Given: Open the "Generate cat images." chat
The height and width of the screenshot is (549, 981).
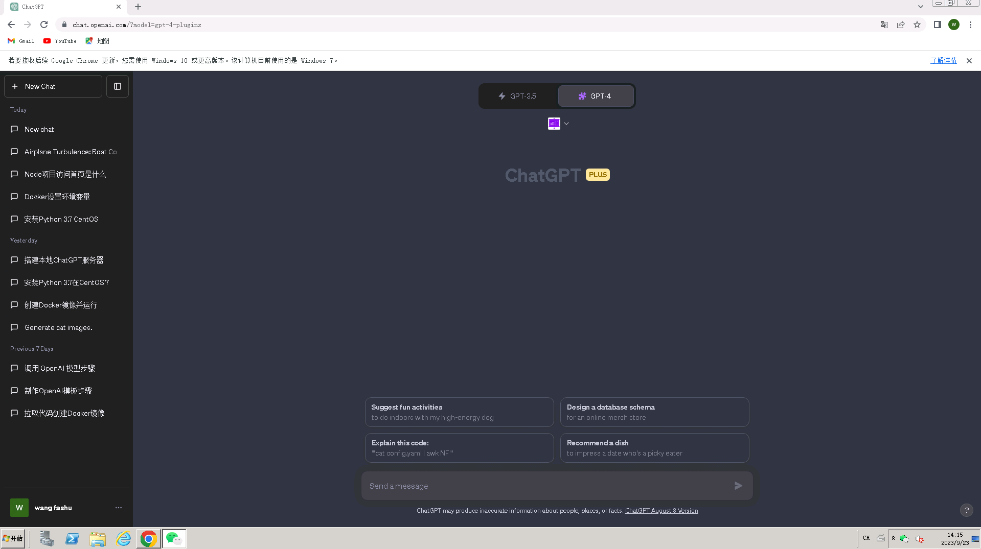Looking at the screenshot, I should tap(66, 327).
